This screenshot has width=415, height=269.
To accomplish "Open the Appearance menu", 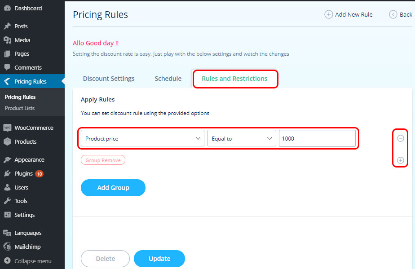I will [x=29, y=159].
